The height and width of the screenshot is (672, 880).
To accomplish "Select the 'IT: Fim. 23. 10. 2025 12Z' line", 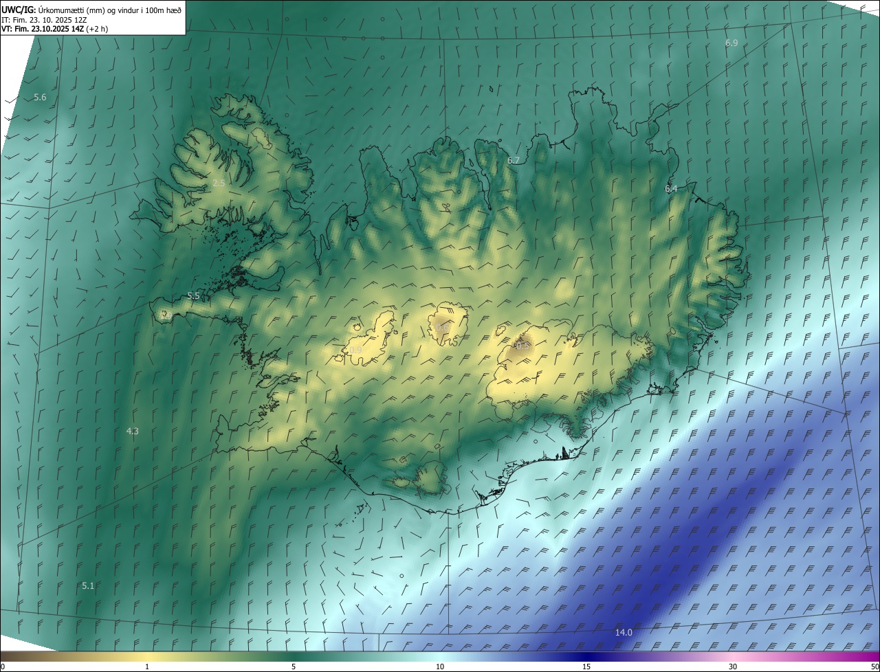I will [x=43, y=20].
